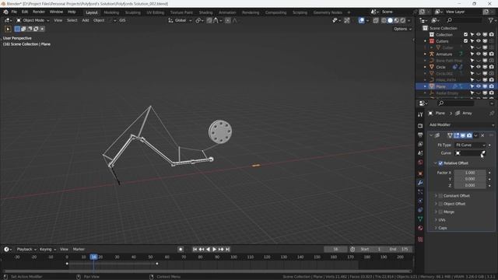Collapse the Array modifier panel arrow

(431, 135)
